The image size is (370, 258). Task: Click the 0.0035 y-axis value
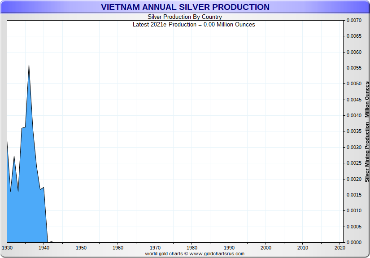click(x=354, y=131)
